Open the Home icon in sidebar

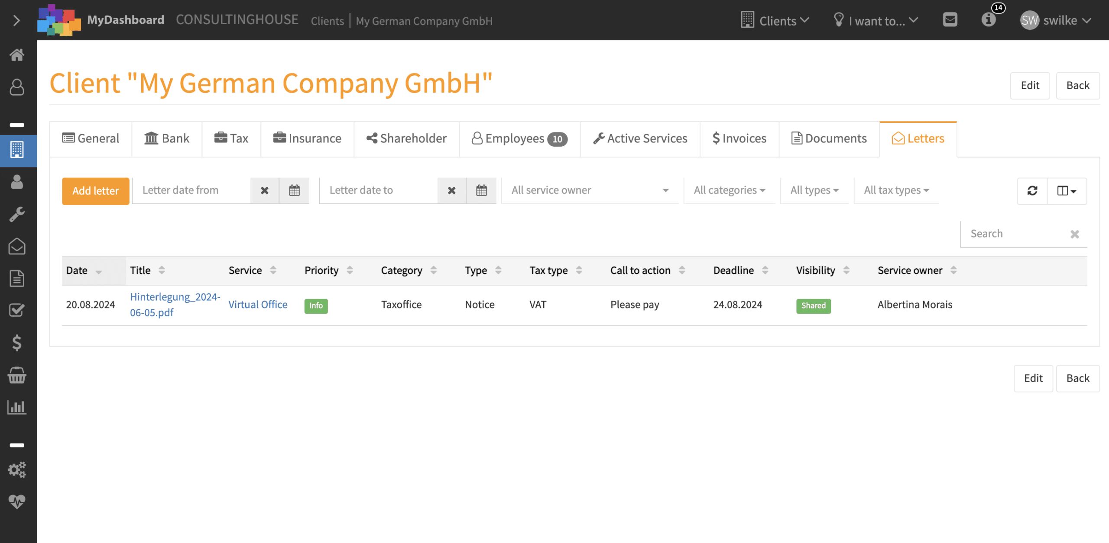pos(17,55)
